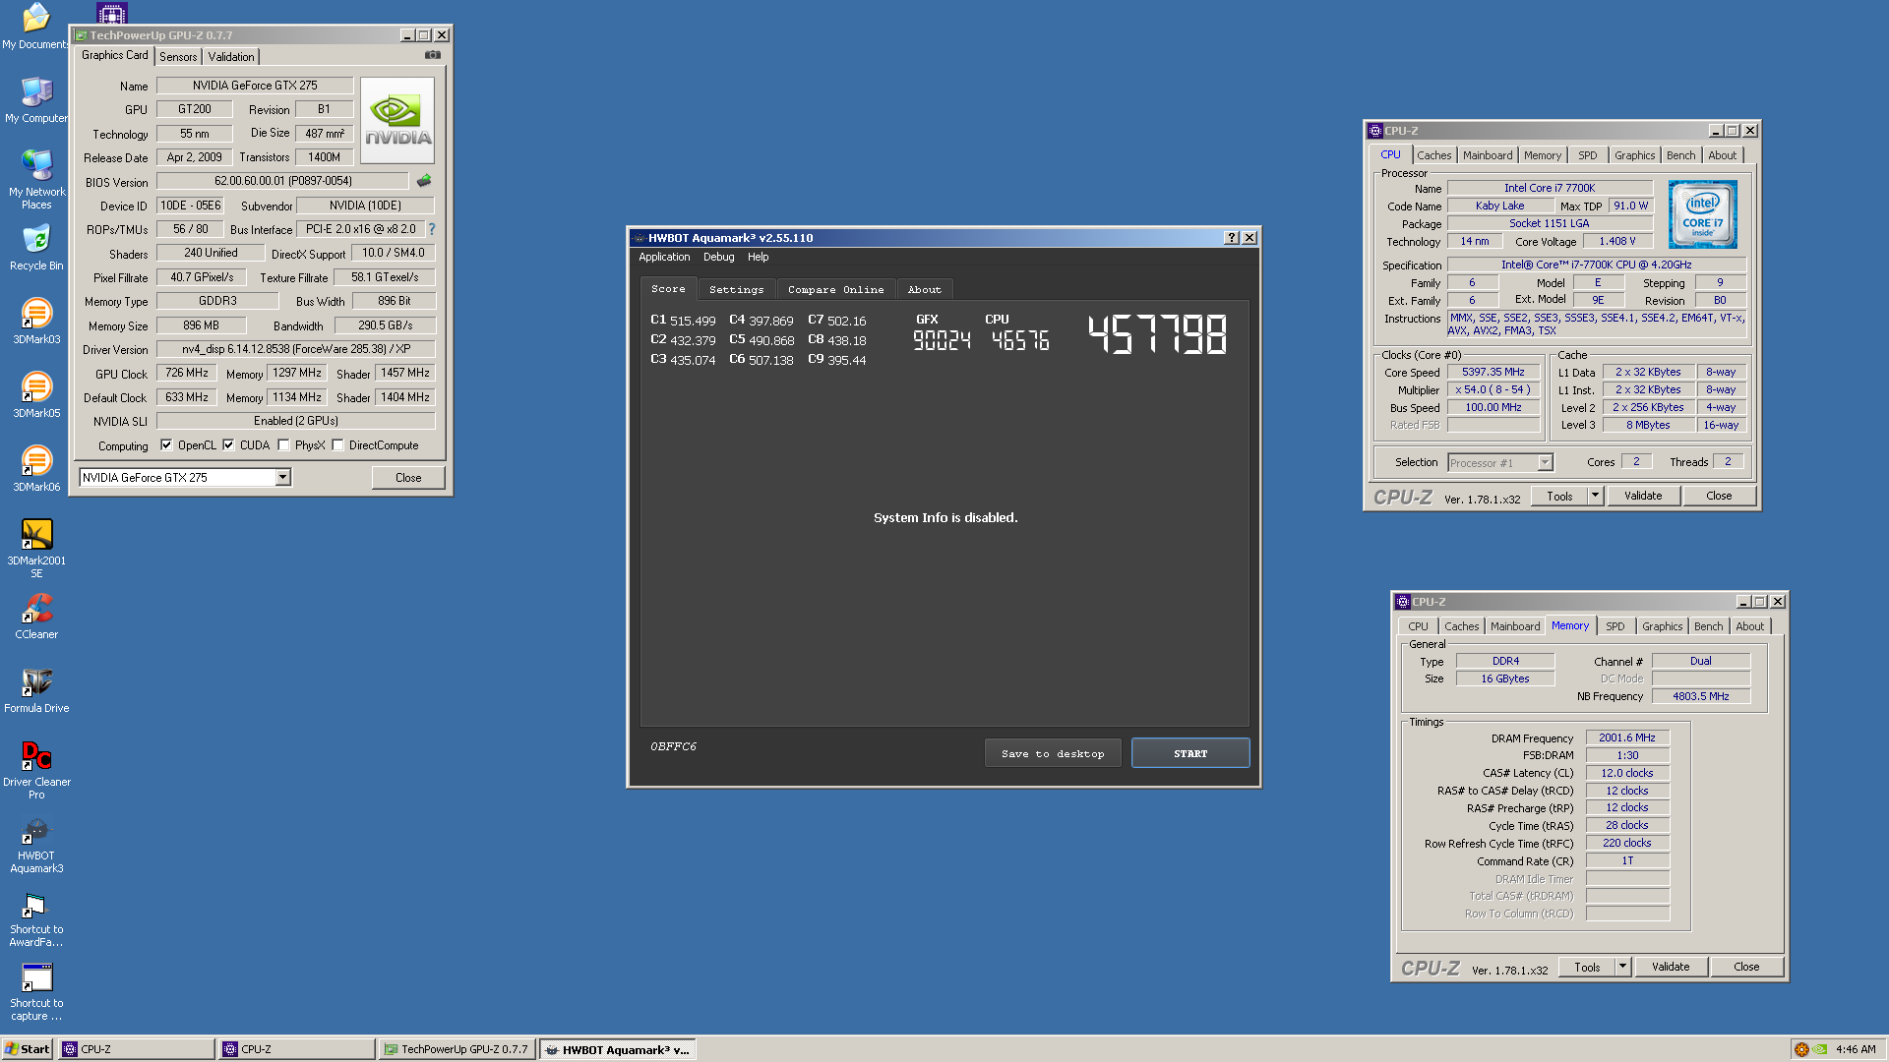
Task: Click START button in Aquamark
Action: pyautogui.click(x=1190, y=753)
